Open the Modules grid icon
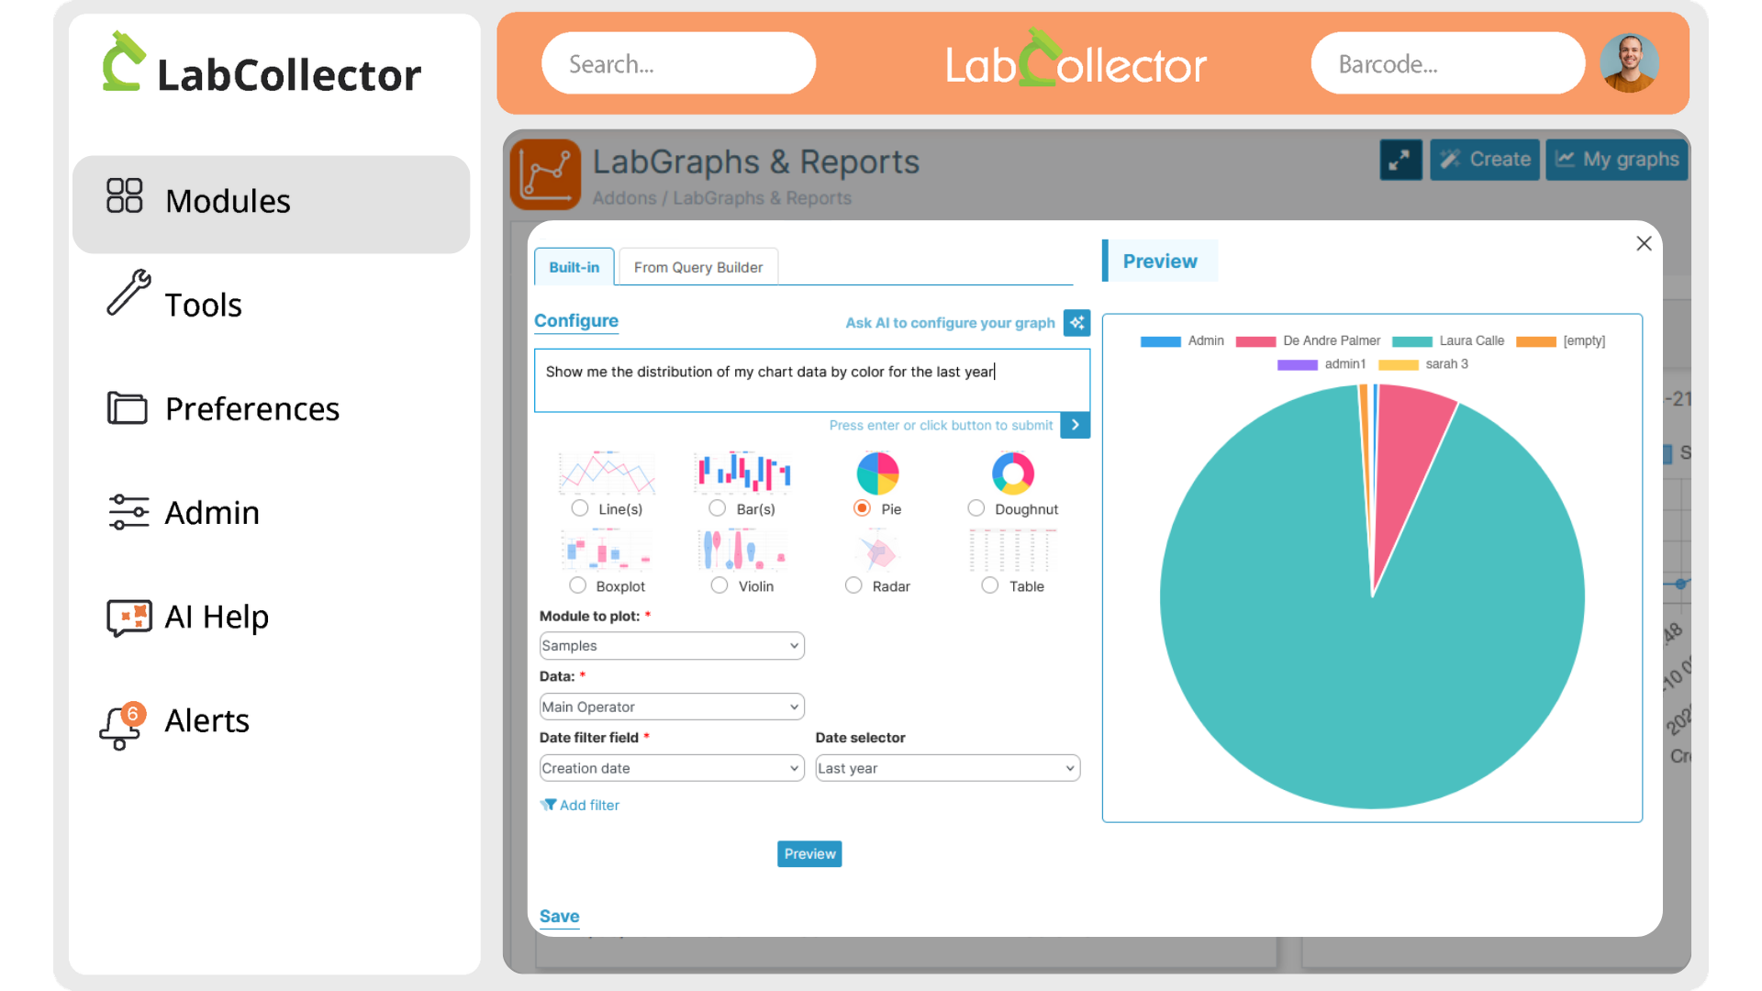This screenshot has width=1762, height=991. click(x=124, y=195)
